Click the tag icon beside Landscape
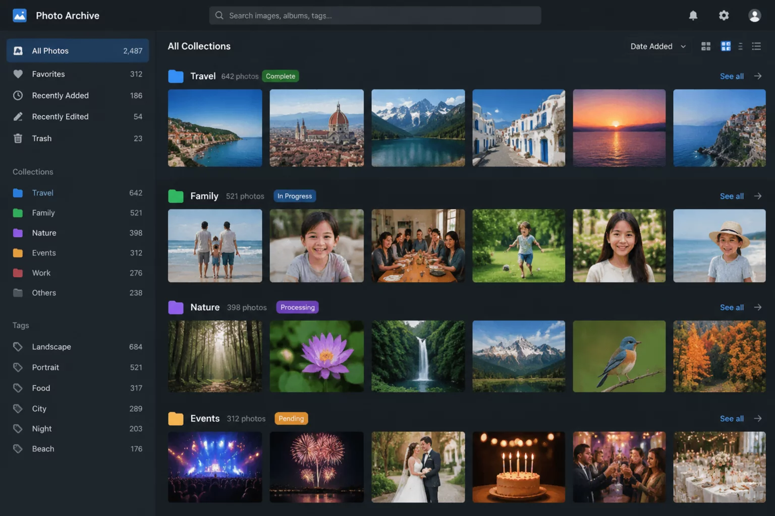This screenshot has width=775, height=516. 18,347
